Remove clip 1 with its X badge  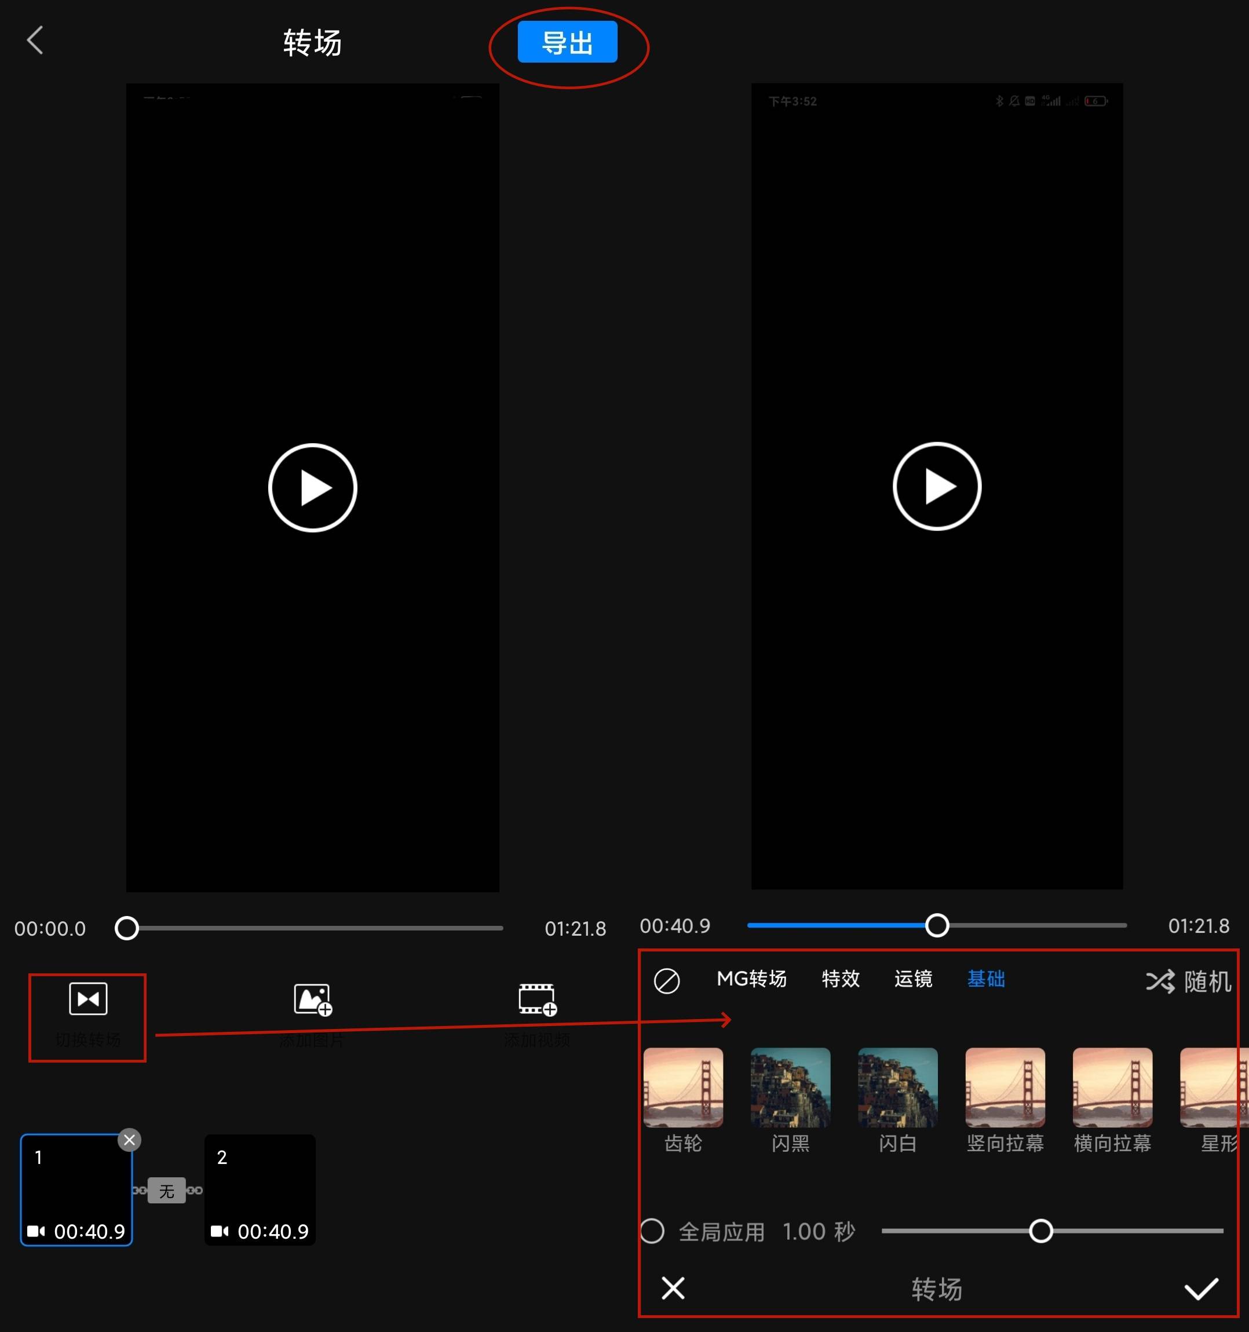(x=129, y=1140)
